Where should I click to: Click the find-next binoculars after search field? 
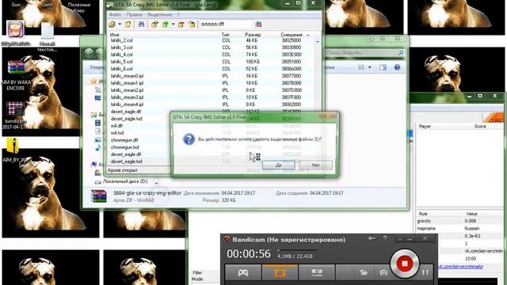coord(258,25)
